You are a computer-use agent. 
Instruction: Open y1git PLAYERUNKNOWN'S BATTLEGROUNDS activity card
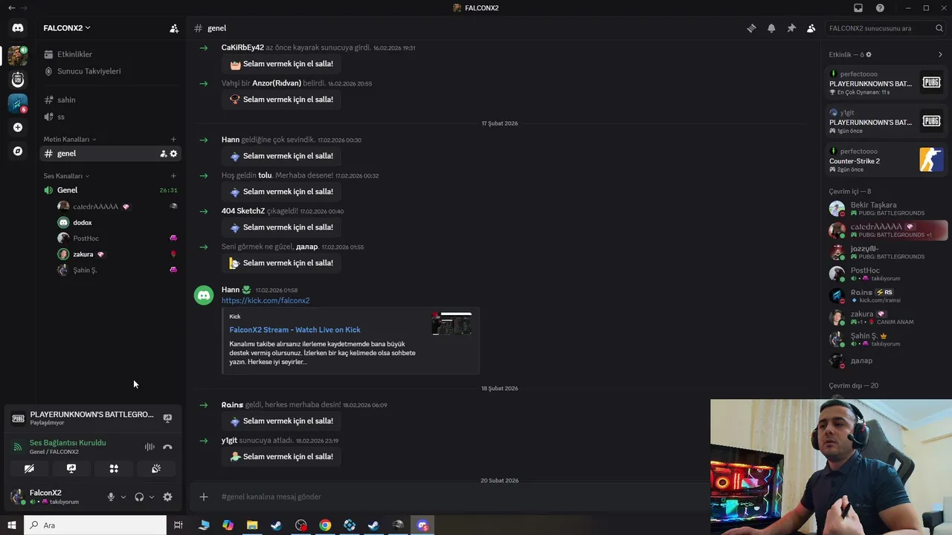[x=887, y=121]
